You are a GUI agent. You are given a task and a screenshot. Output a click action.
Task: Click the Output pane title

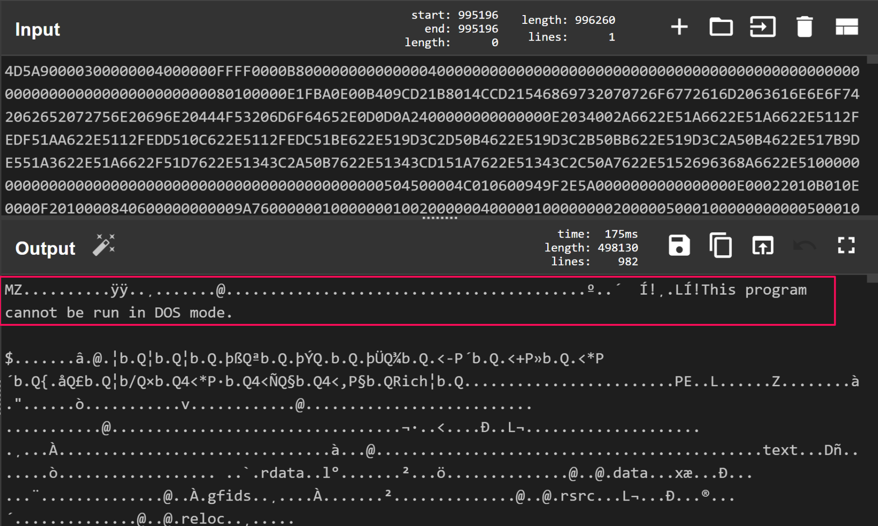pos(45,248)
